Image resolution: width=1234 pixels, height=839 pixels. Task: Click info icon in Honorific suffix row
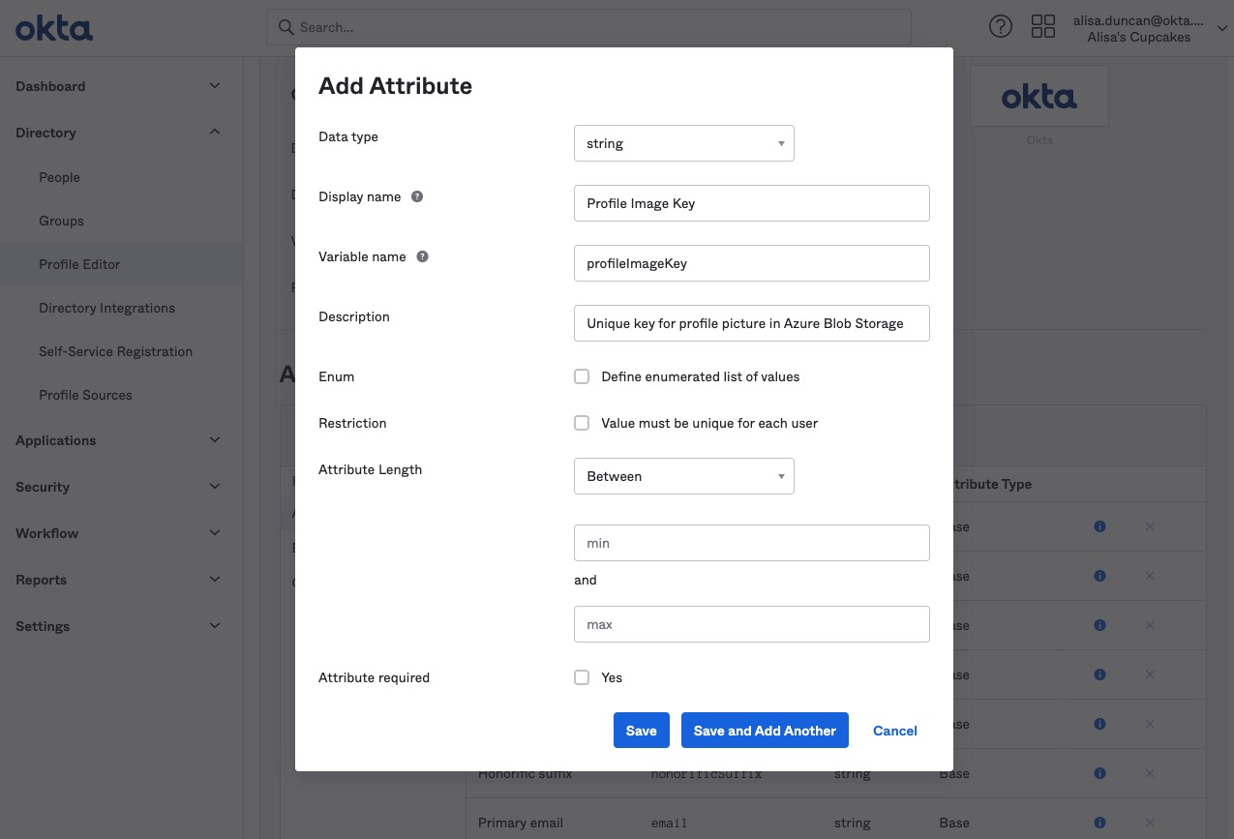pos(1099,773)
